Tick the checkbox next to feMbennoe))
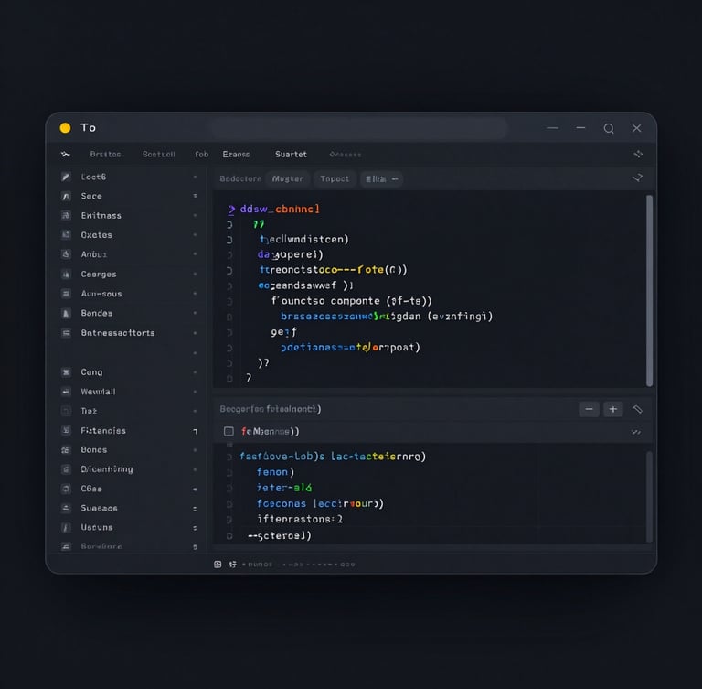 229,431
